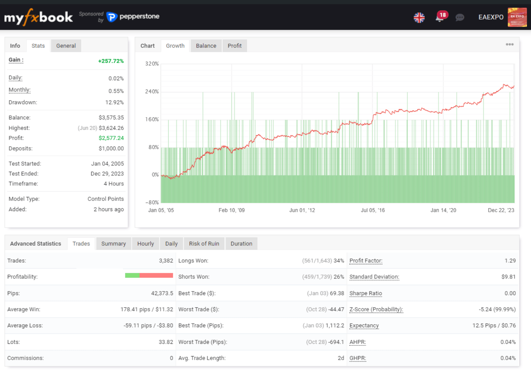Image resolution: width=531 pixels, height=373 pixels.
Task: Click the $2,577.24 profit value
Action: [111, 138]
